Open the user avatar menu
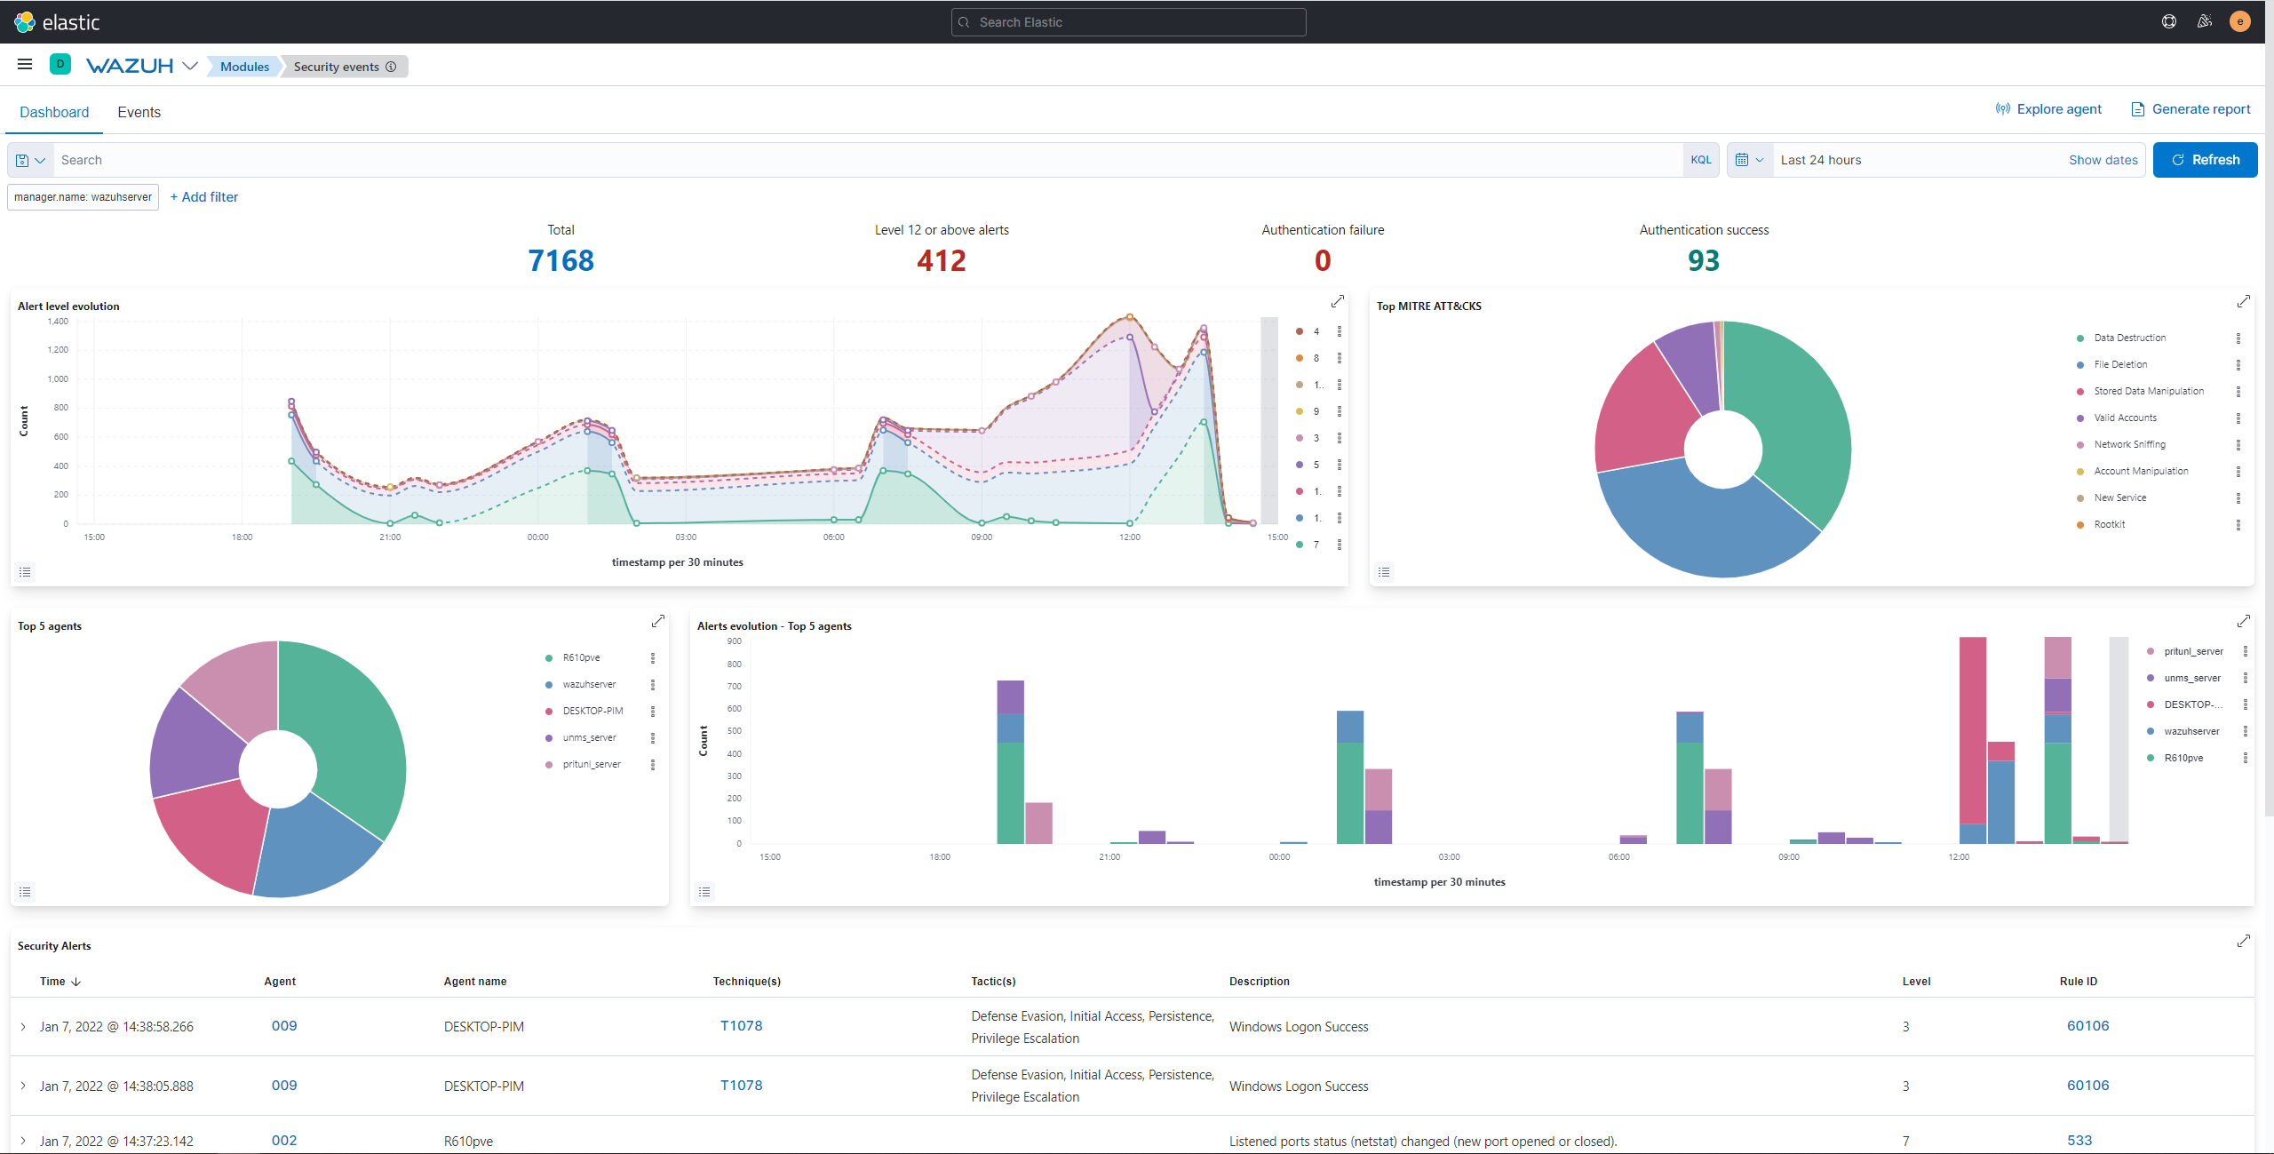2274x1154 pixels. 2239,22
